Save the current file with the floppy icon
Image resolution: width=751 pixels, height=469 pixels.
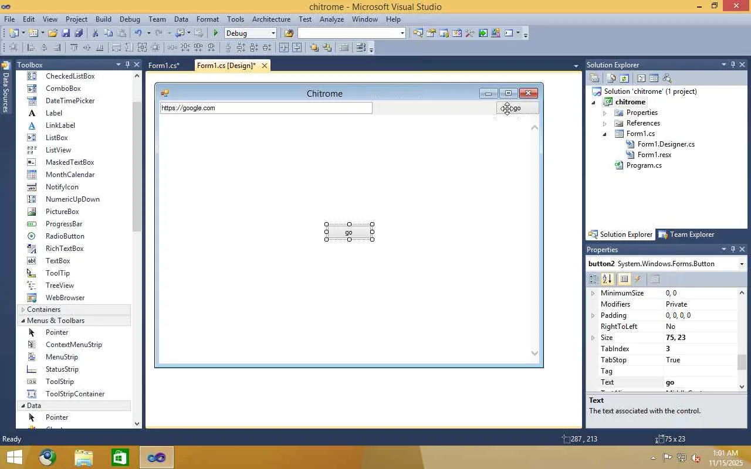66,33
